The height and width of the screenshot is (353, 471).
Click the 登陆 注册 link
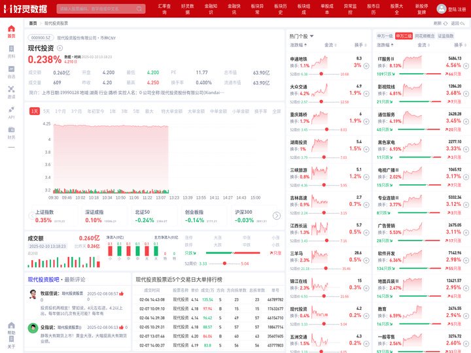457,9
